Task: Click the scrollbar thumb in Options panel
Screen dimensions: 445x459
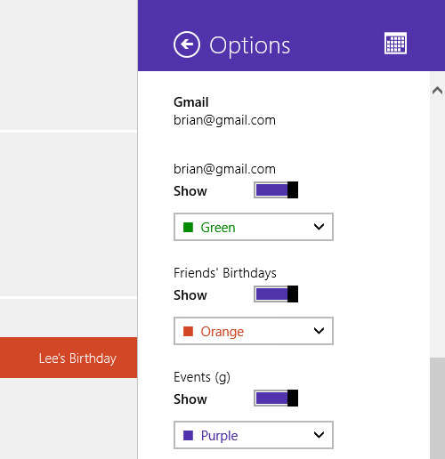Action: (437, 408)
